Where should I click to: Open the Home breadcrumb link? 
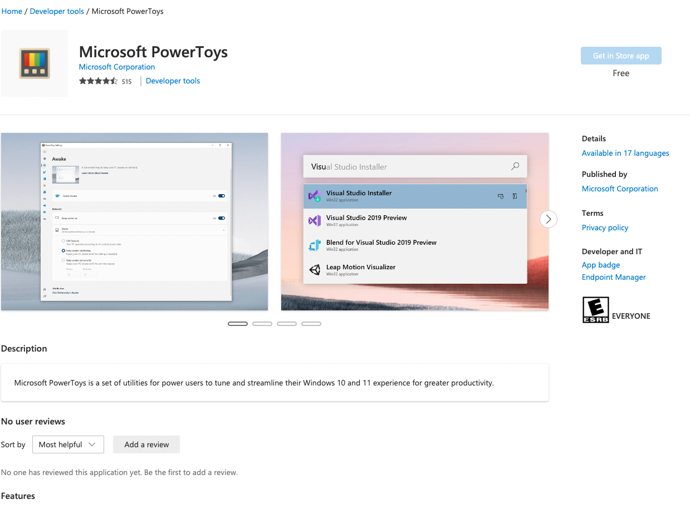pyautogui.click(x=12, y=11)
